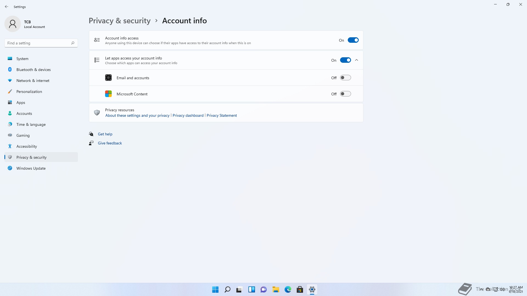Click the TCB user profile avatar
This screenshot has height=296, width=527.
point(13,24)
